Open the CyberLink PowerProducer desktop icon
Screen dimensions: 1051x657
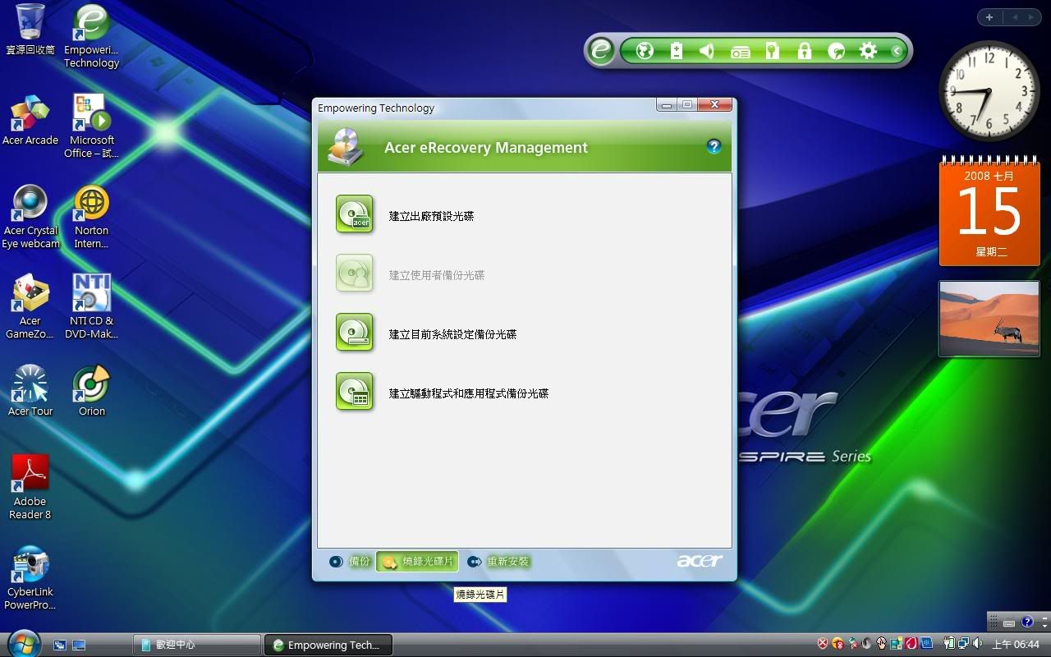point(30,578)
